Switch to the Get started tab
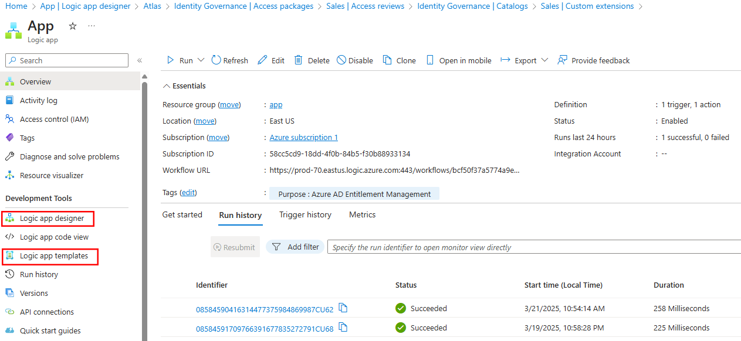Image resolution: width=741 pixels, height=341 pixels. (x=182, y=215)
